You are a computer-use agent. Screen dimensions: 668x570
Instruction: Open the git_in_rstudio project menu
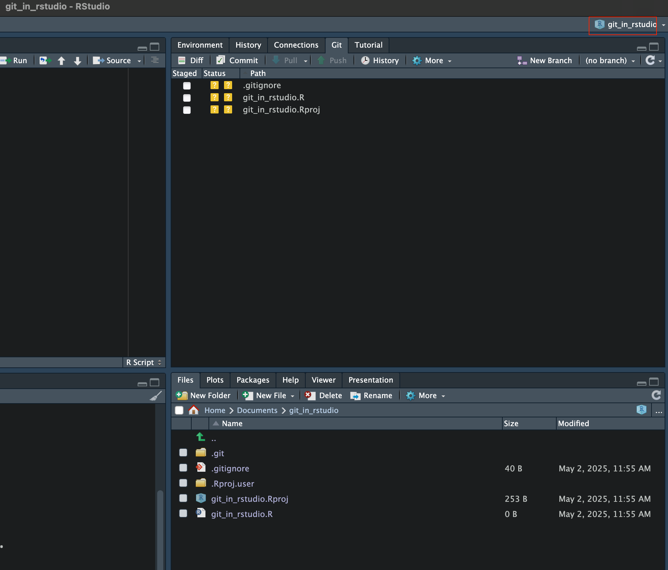628,25
